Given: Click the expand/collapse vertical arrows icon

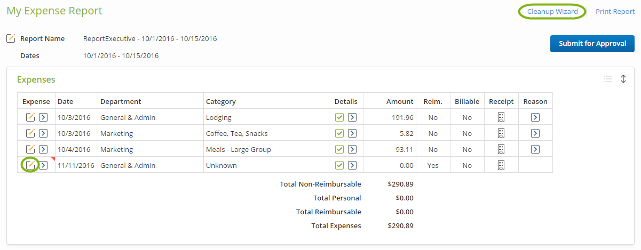Looking at the screenshot, I should tap(623, 79).
